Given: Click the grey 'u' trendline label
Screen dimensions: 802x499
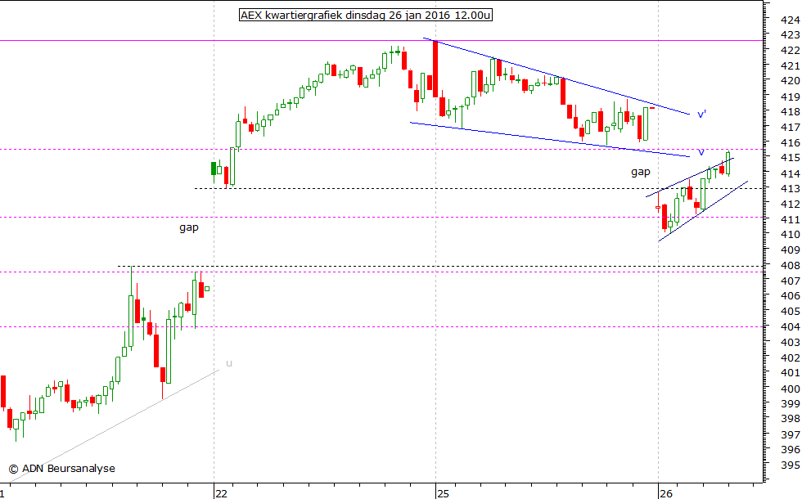Looking at the screenshot, I should click(229, 363).
